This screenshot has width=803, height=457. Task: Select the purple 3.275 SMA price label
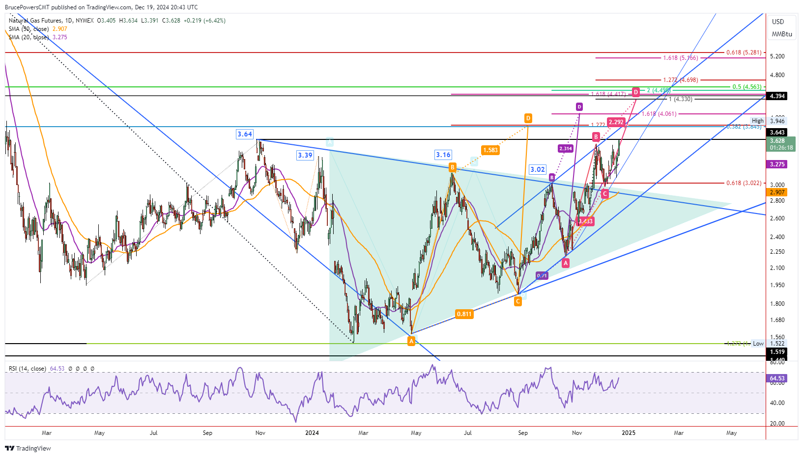click(777, 164)
